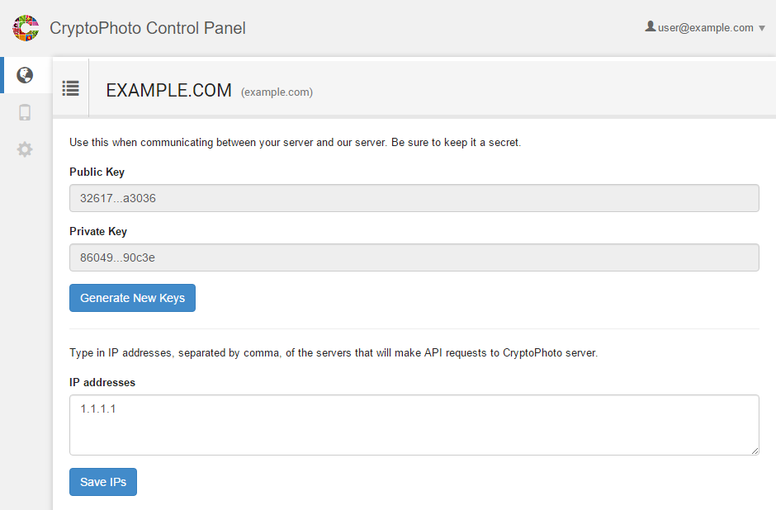
Task: Click the Public Key label
Action: coord(97,172)
